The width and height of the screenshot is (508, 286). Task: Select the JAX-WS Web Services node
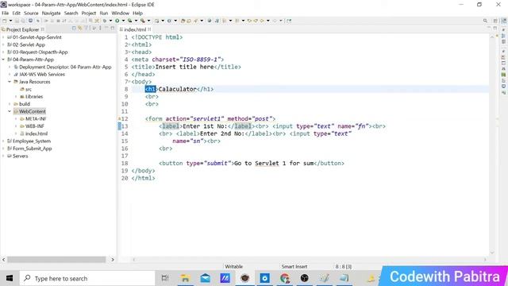pos(42,74)
